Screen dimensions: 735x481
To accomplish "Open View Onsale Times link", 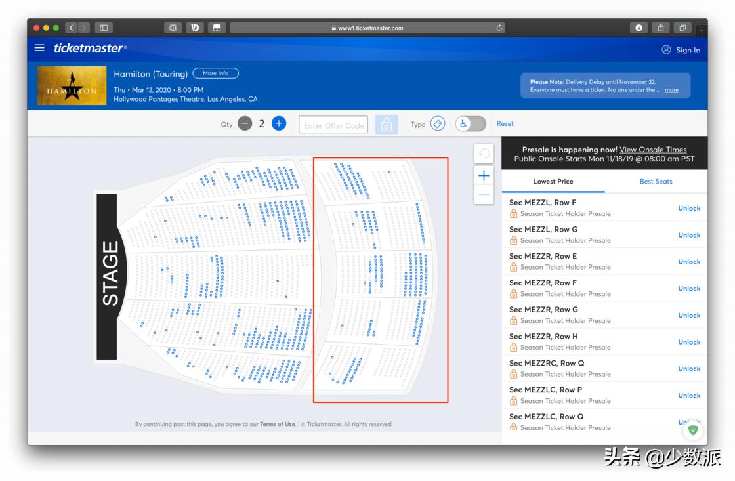I will 653,150.
